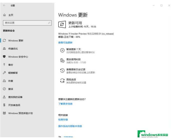Image resolution: width=171 pixels, height=139 pixels.
Task: Click the 更新和安全 section heading
Action: pos(9,31)
